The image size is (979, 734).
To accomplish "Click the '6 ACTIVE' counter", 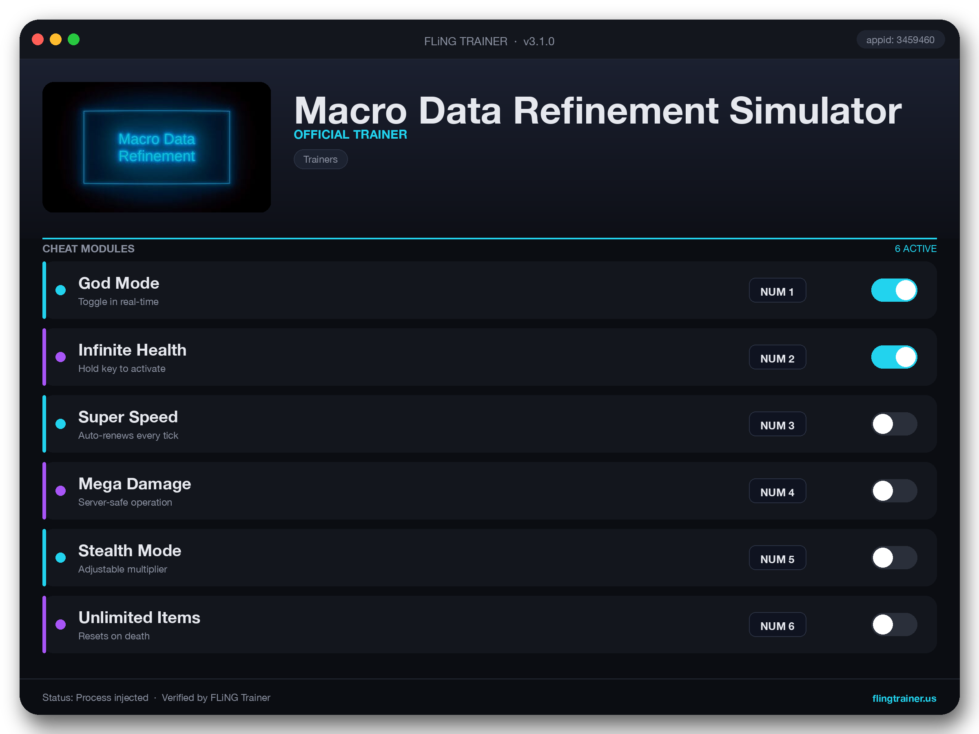I will (x=915, y=249).
